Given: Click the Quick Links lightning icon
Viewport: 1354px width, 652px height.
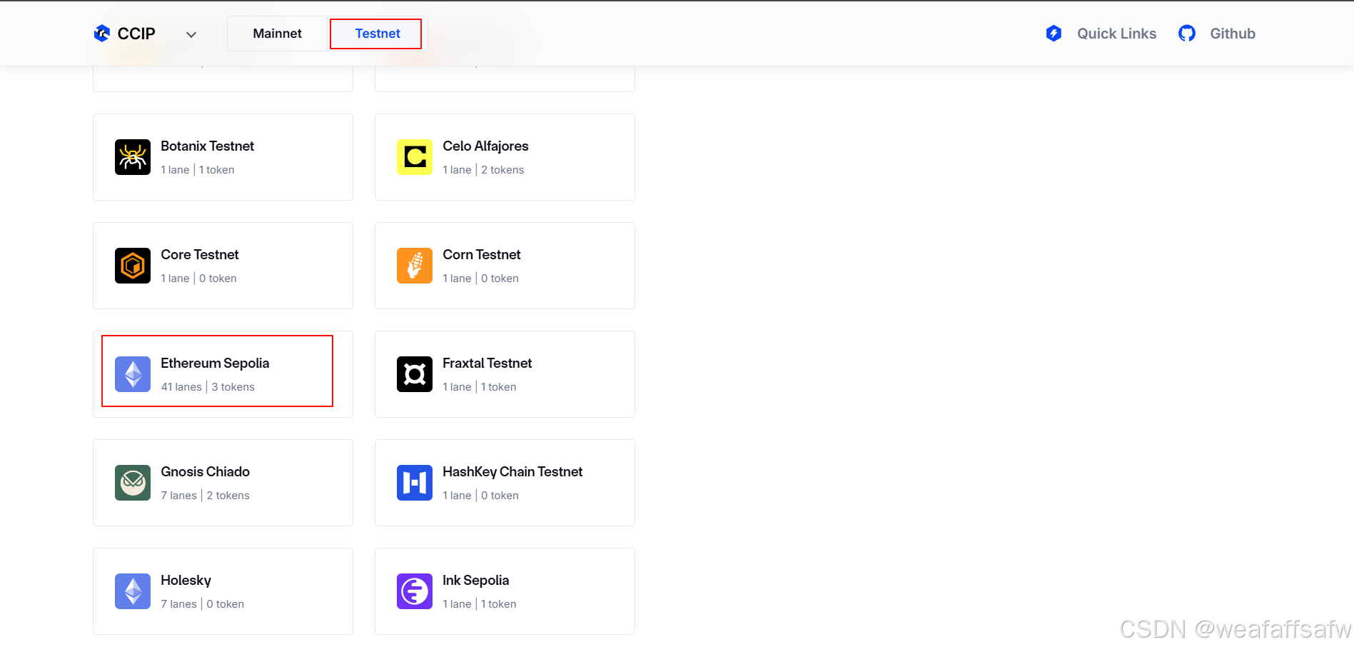Looking at the screenshot, I should [x=1054, y=34].
